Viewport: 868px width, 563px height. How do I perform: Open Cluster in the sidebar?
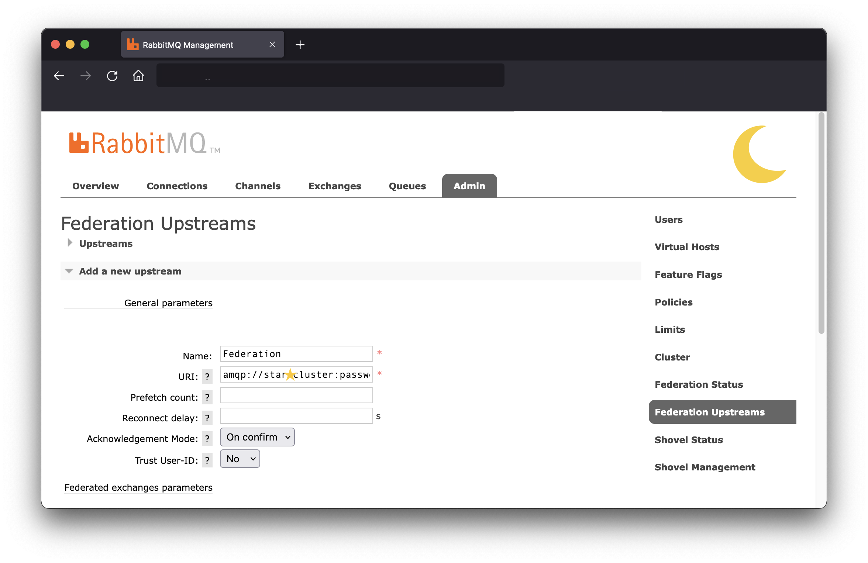[x=672, y=357]
